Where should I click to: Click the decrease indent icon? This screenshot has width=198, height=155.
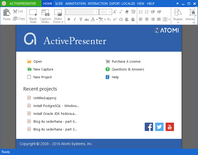[x=159, y=12]
